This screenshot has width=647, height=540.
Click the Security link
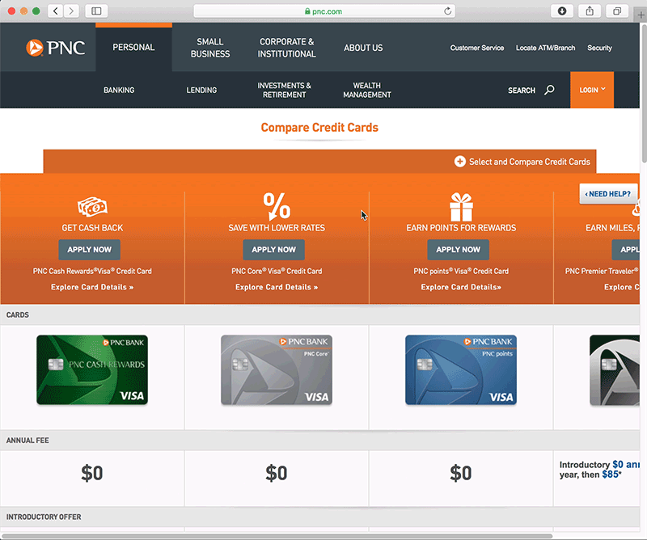(x=599, y=48)
